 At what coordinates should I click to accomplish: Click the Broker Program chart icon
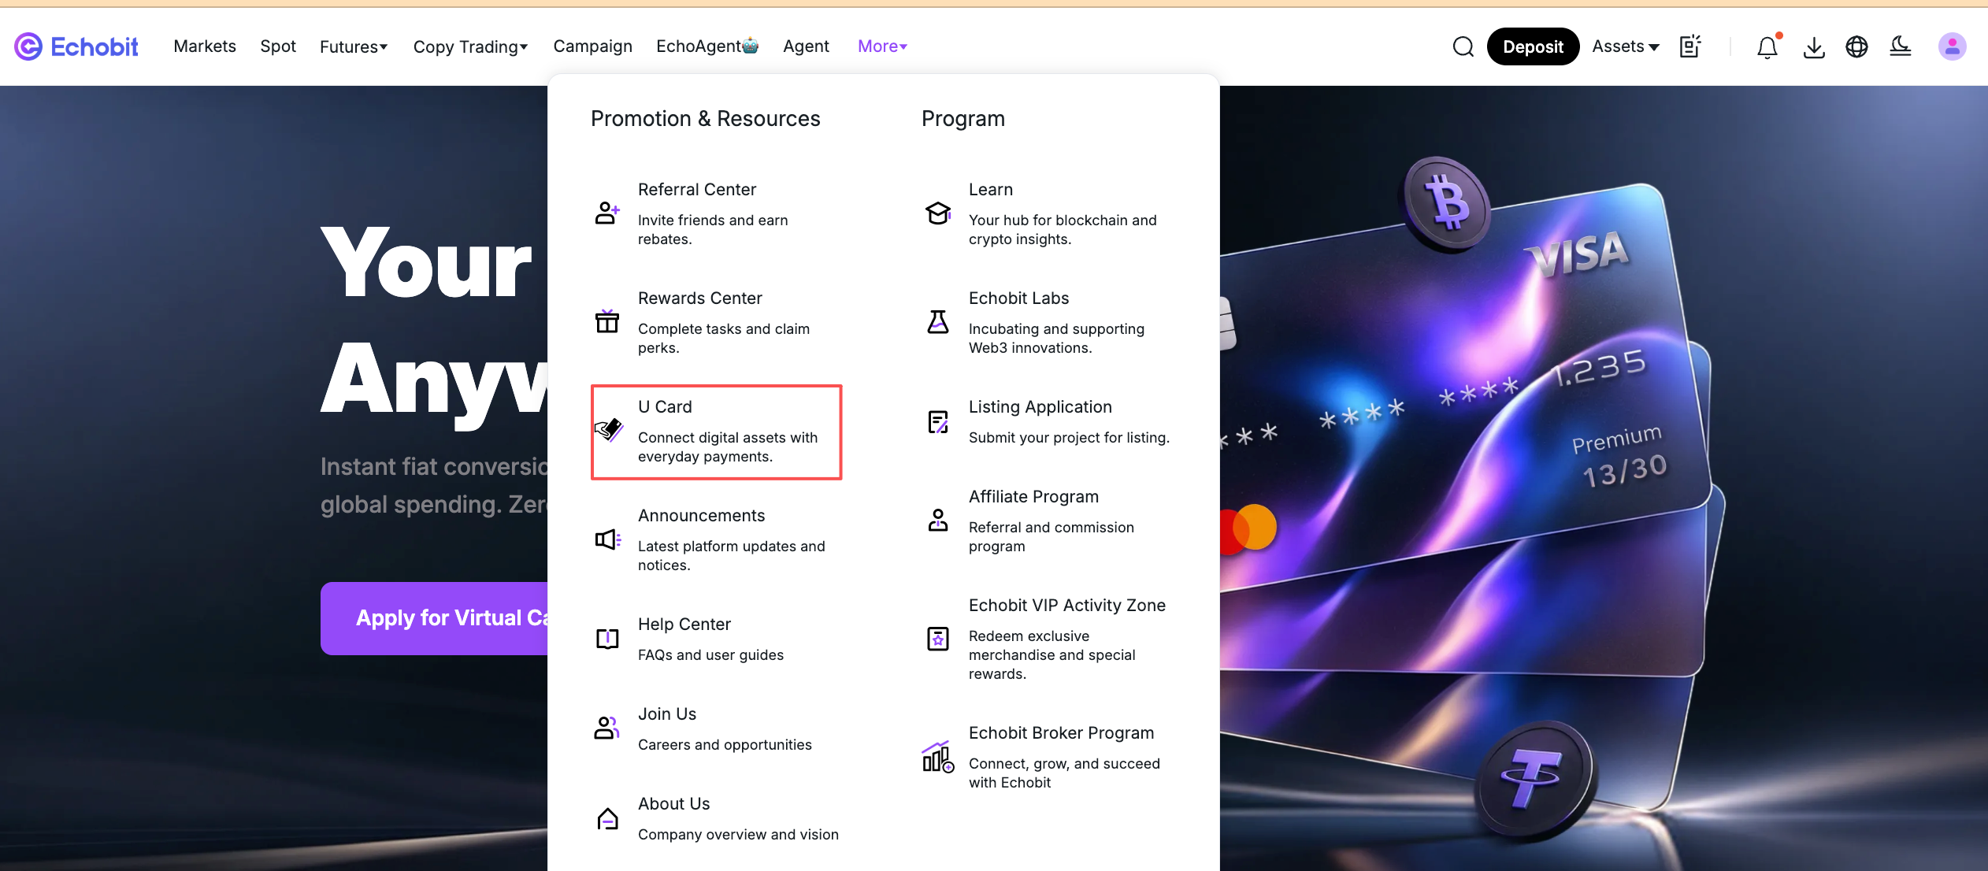click(x=938, y=757)
